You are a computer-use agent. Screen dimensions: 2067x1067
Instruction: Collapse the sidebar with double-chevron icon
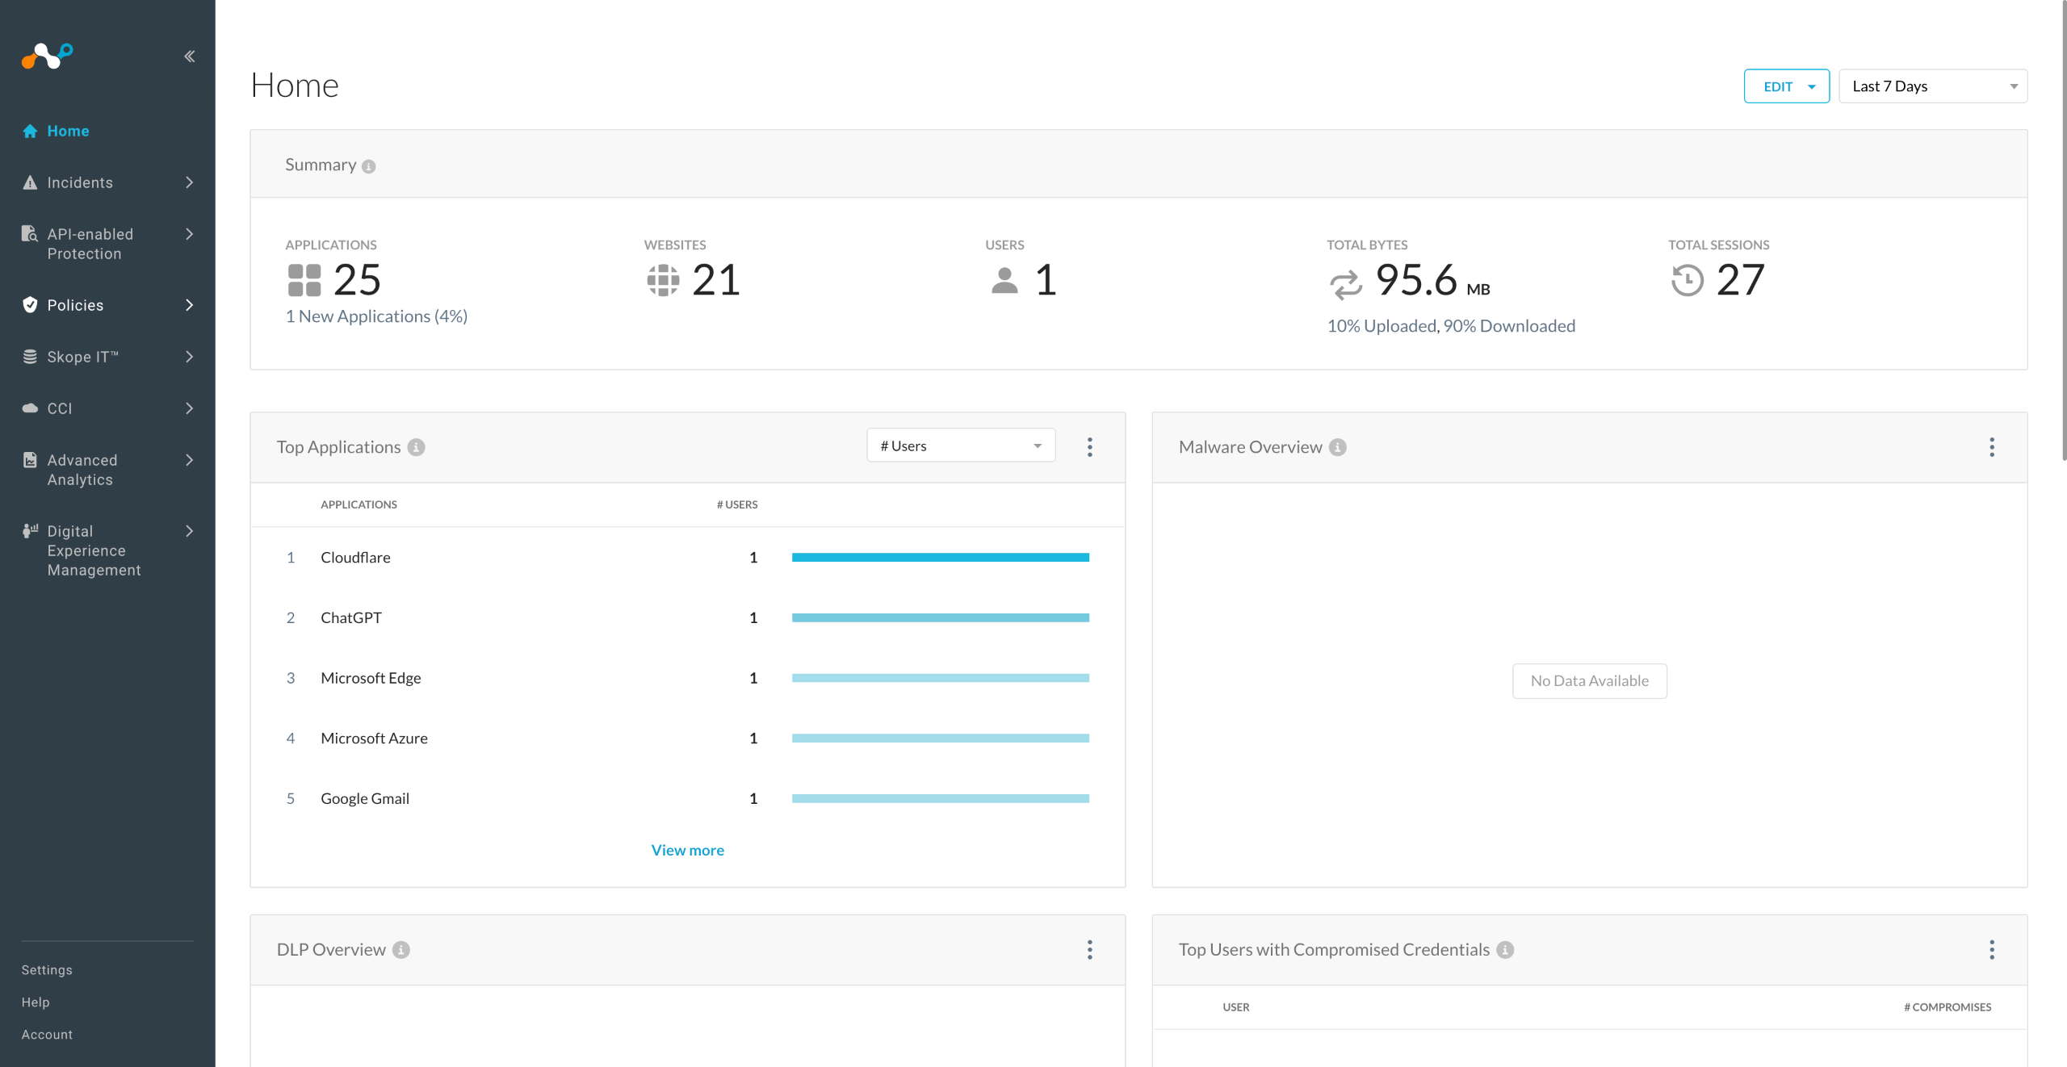click(190, 56)
